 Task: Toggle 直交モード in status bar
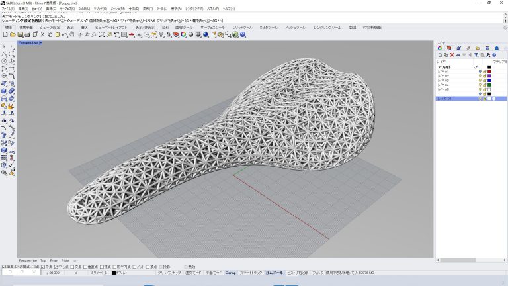click(193, 273)
